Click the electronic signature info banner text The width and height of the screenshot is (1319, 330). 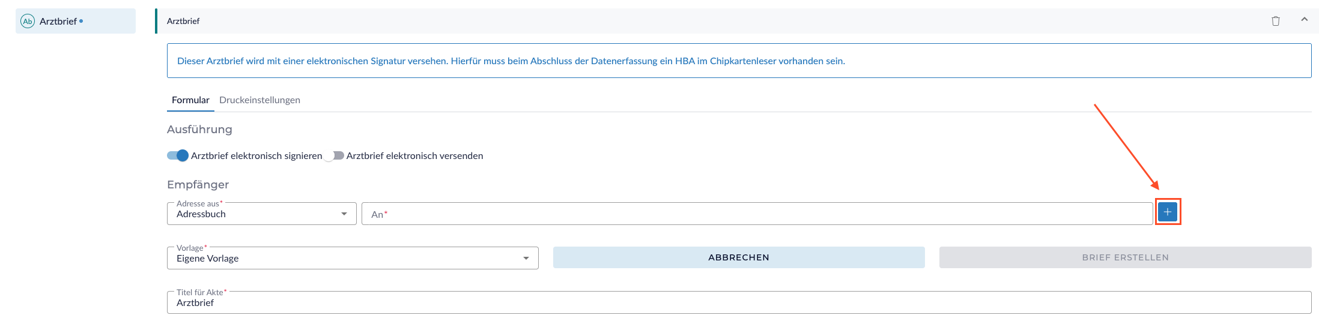point(511,61)
